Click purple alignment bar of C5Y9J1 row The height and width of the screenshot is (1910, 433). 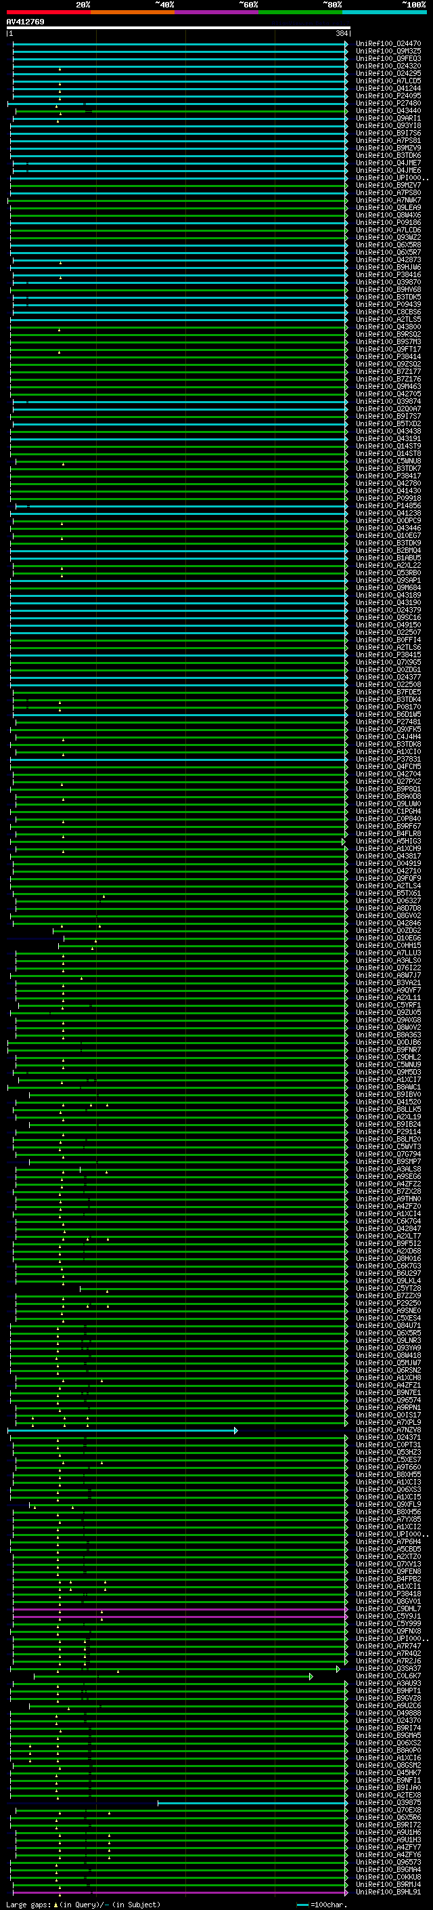(x=179, y=1617)
